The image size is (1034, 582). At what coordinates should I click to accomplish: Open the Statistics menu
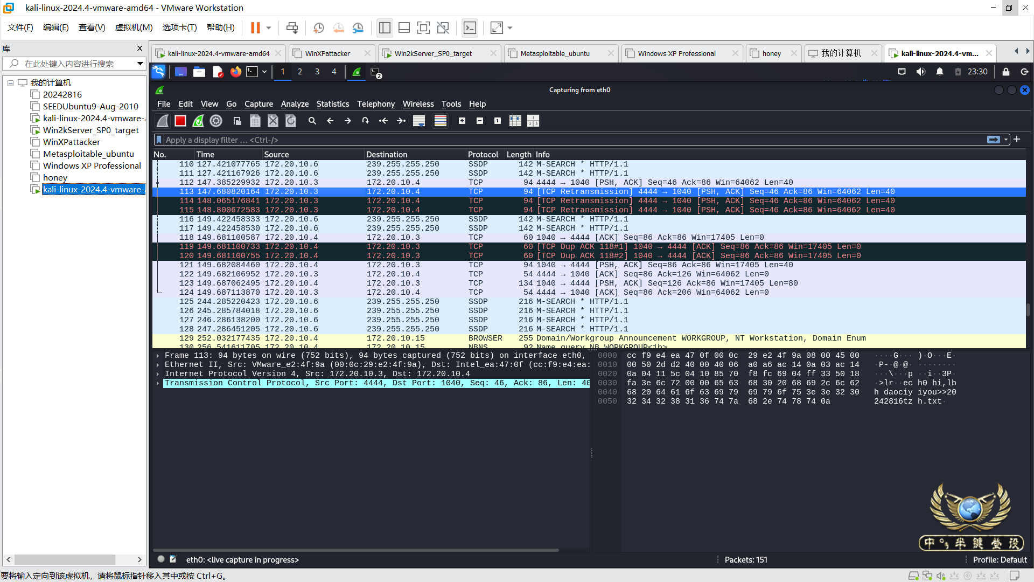coord(332,104)
